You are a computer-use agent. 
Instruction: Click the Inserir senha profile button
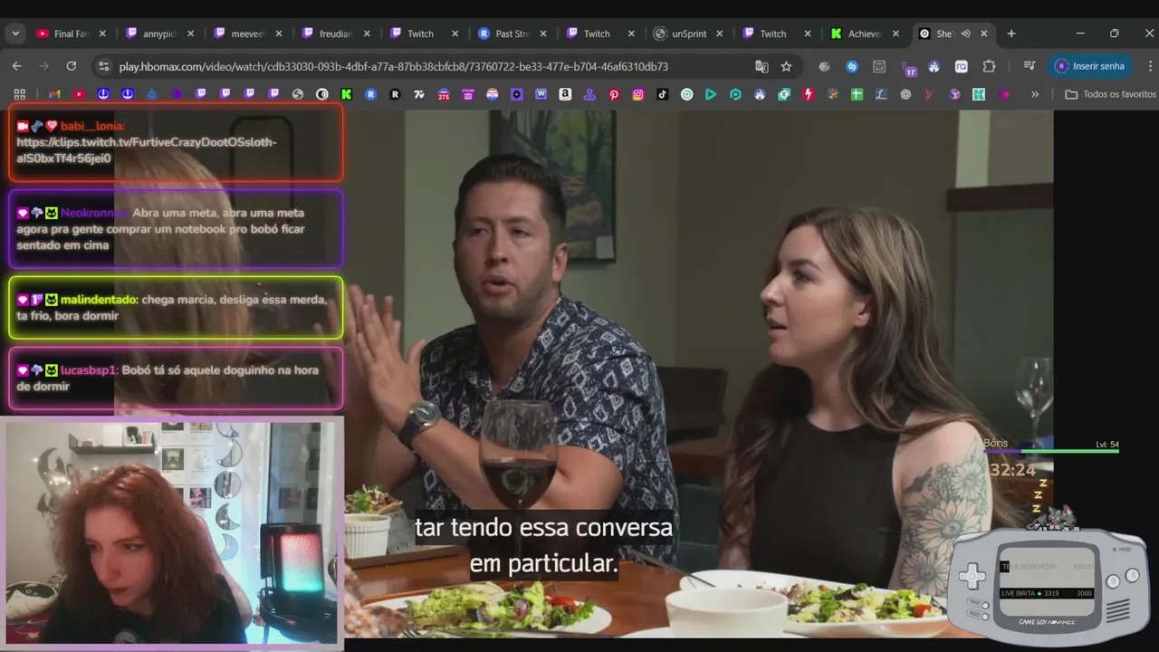click(1090, 66)
